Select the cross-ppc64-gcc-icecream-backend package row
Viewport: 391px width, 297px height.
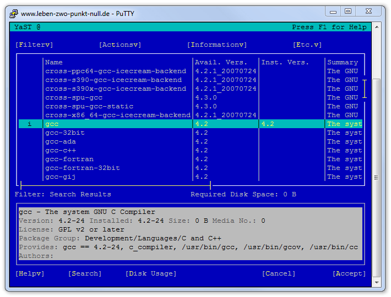point(191,71)
